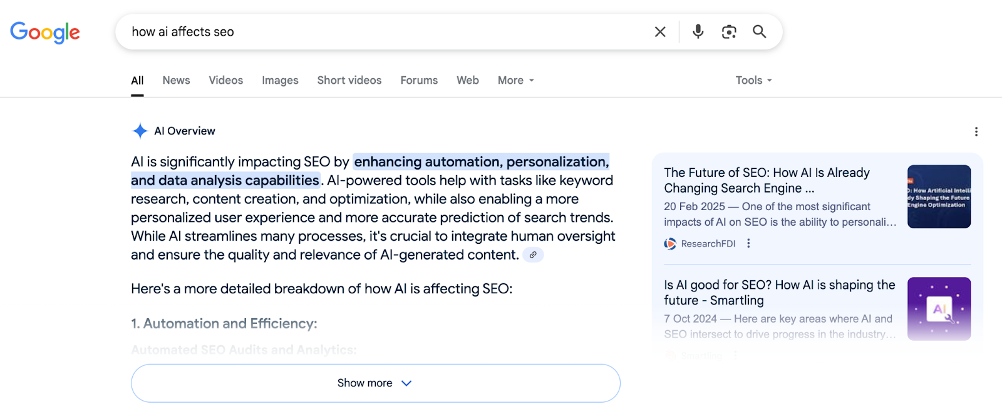This screenshot has height=414, width=1002.
Task: Click the Smartling article thumbnail
Action: [x=939, y=309]
